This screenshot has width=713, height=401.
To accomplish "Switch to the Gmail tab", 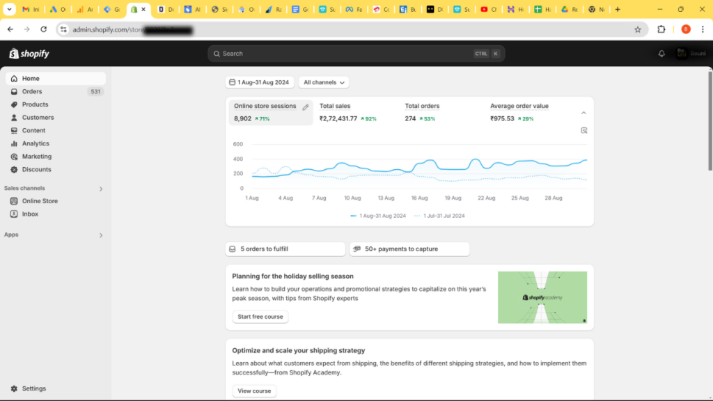I will 31,9.
